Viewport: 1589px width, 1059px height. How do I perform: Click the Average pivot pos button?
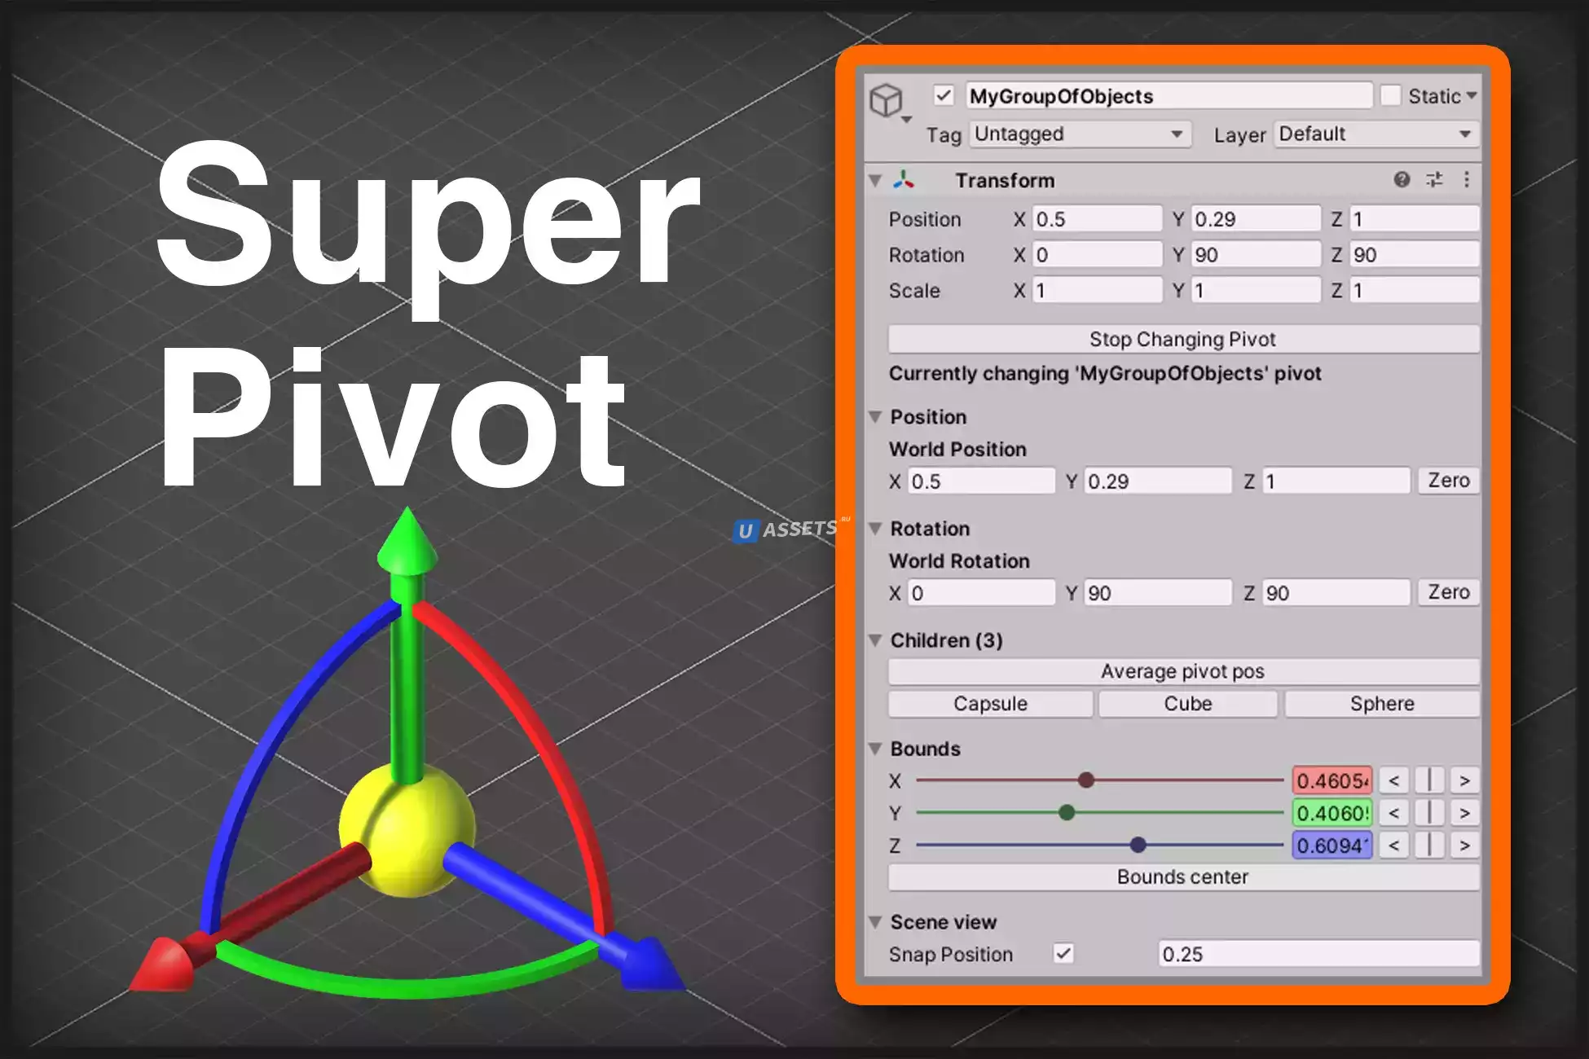(x=1182, y=672)
